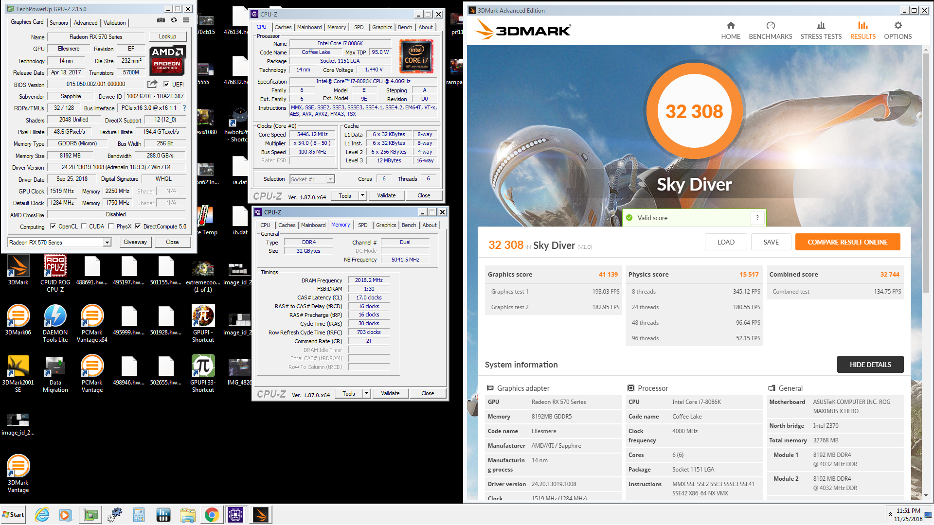Switch to CPU-Z via taskbar icon
The width and height of the screenshot is (934, 525).
[235, 515]
